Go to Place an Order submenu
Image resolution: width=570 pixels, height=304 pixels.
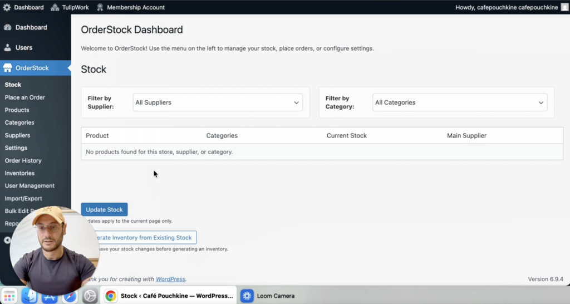point(25,97)
